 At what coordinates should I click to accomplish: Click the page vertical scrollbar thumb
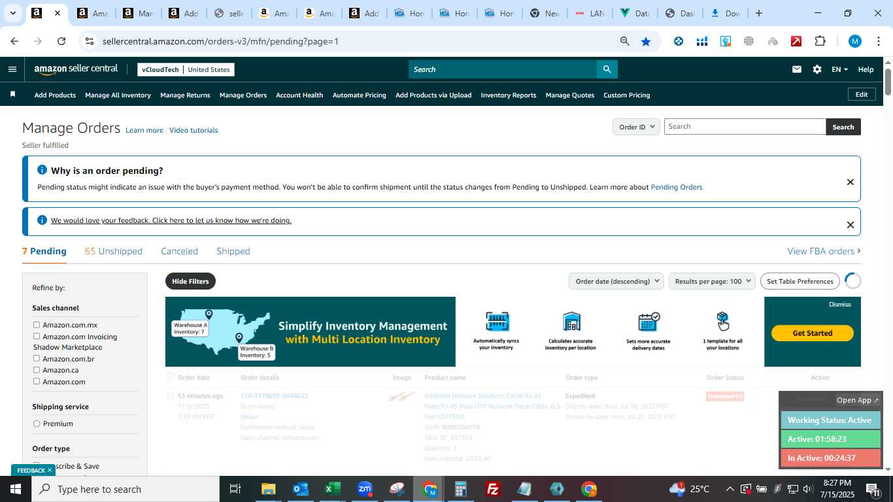pyautogui.click(x=888, y=82)
